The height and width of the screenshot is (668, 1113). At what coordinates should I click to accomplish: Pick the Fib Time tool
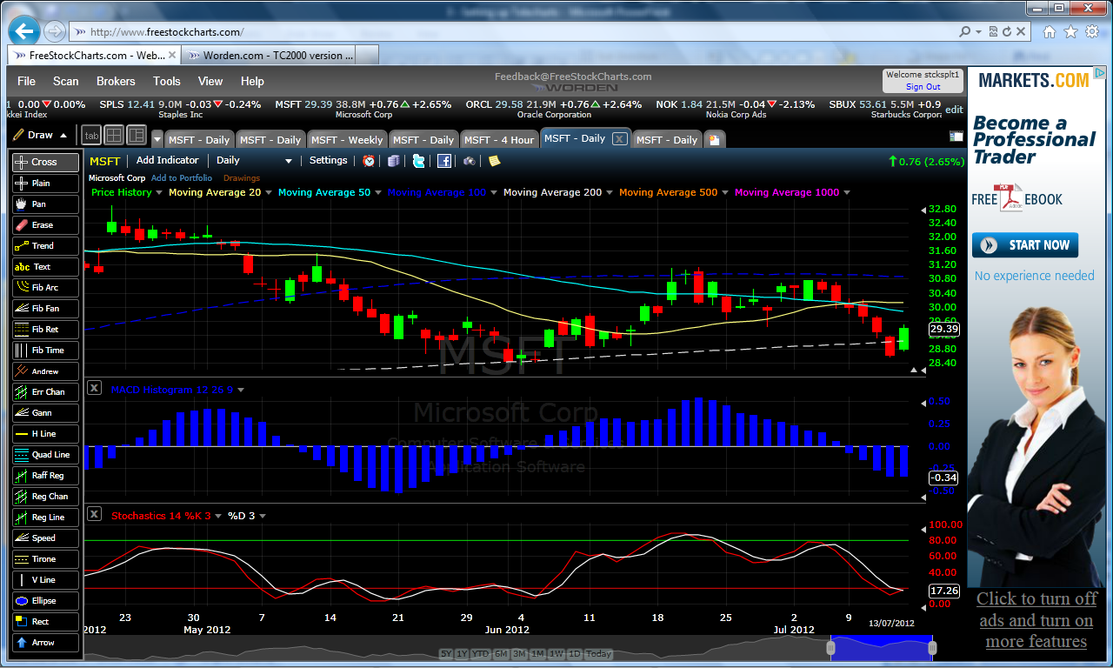pyautogui.click(x=45, y=350)
